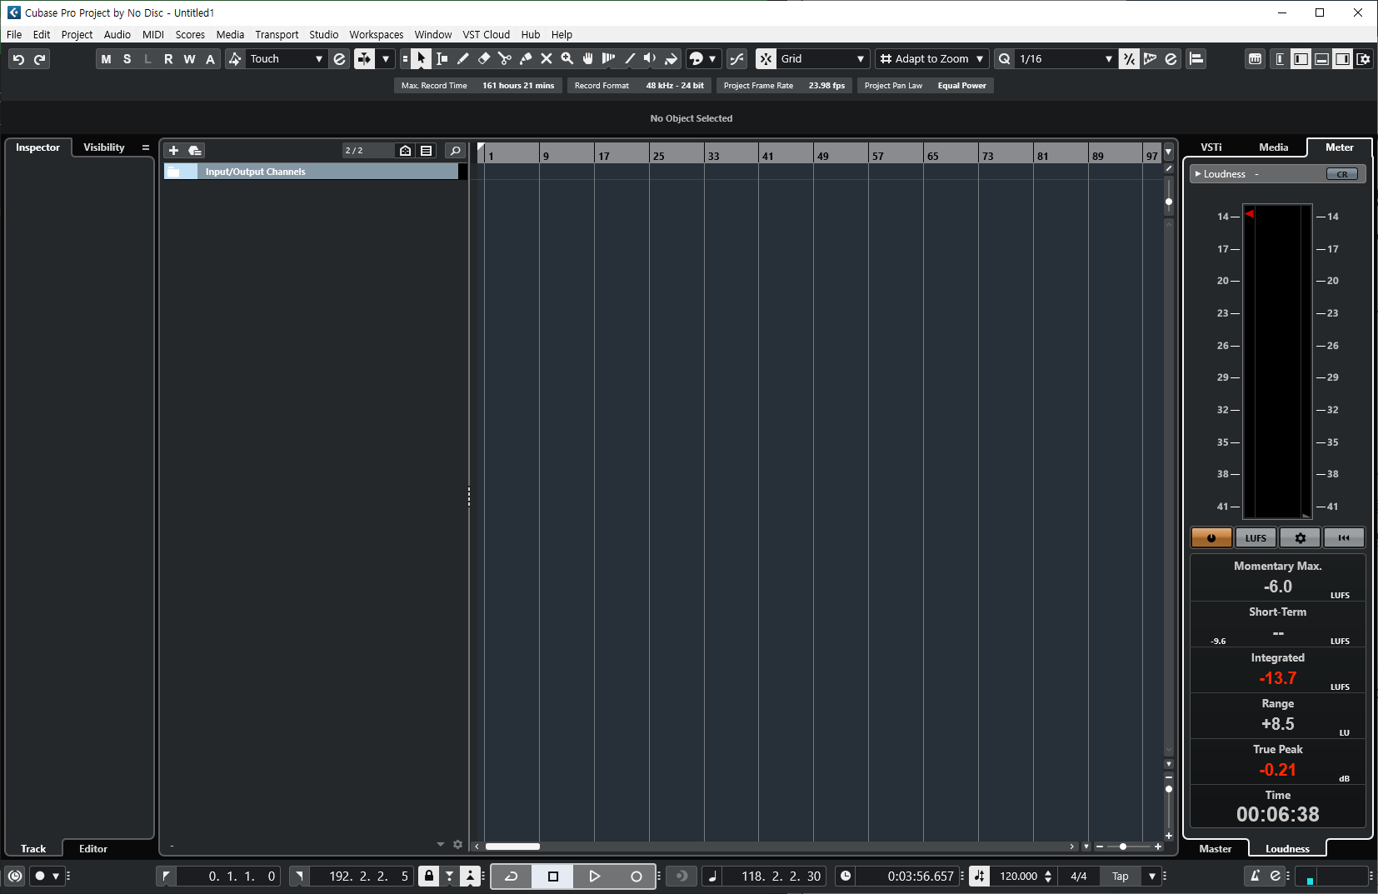
Task: Expand the Loudness section triangle
Action: click(1198, 174)
